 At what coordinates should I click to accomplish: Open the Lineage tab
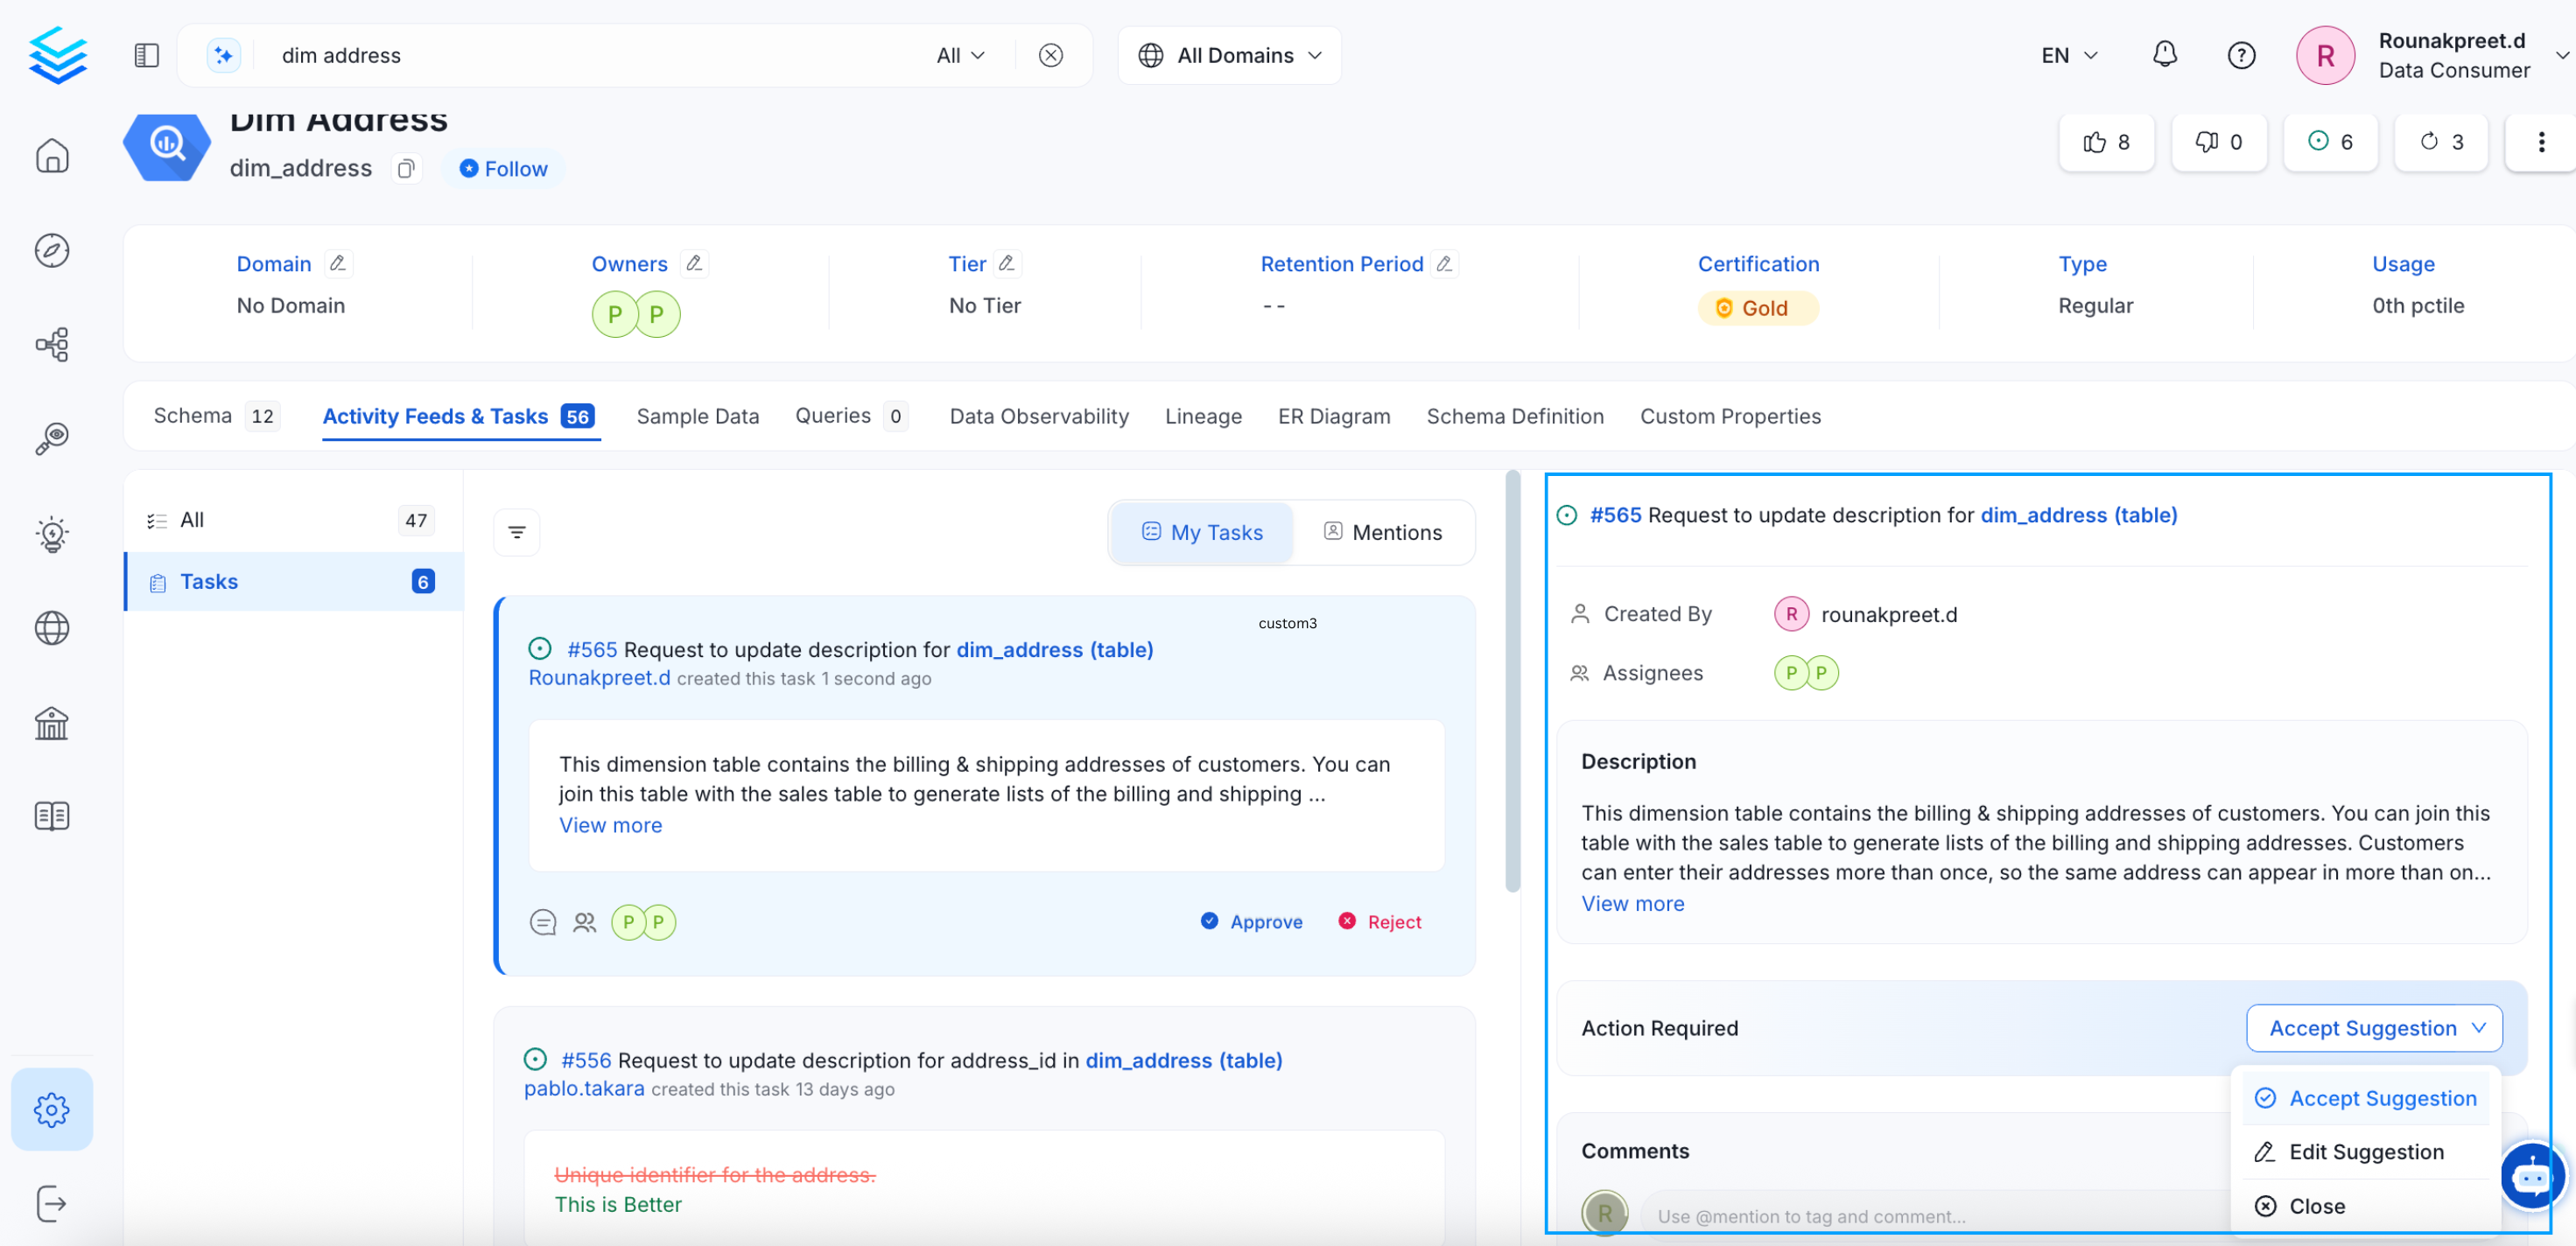[1203, 416]
